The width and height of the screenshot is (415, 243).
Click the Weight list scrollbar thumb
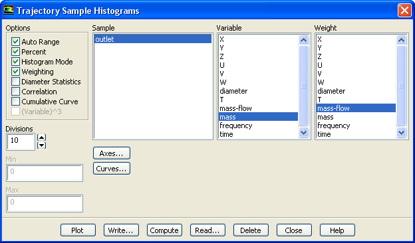point(402,86)
